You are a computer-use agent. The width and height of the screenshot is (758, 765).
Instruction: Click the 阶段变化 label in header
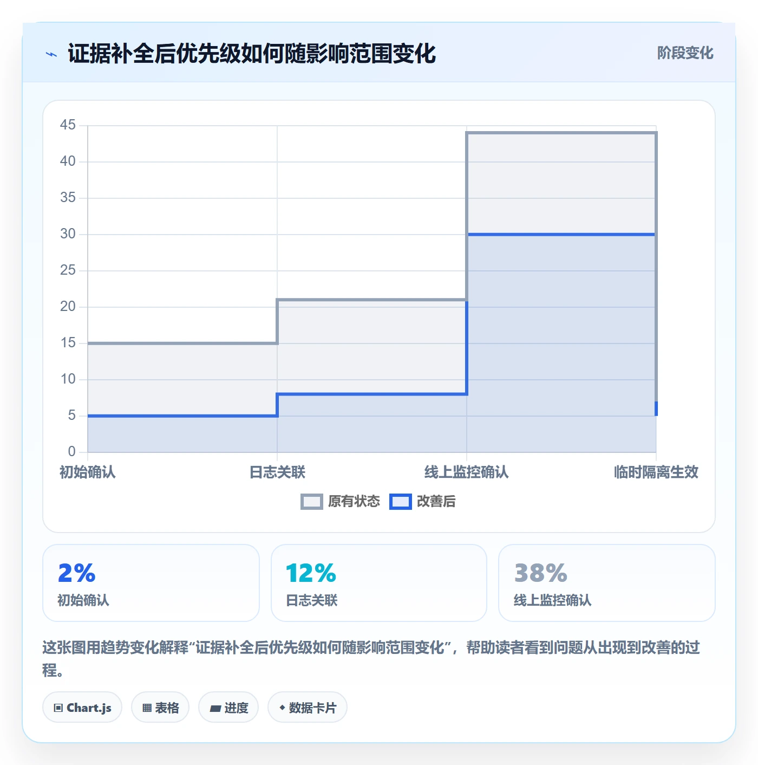[685, 53]
